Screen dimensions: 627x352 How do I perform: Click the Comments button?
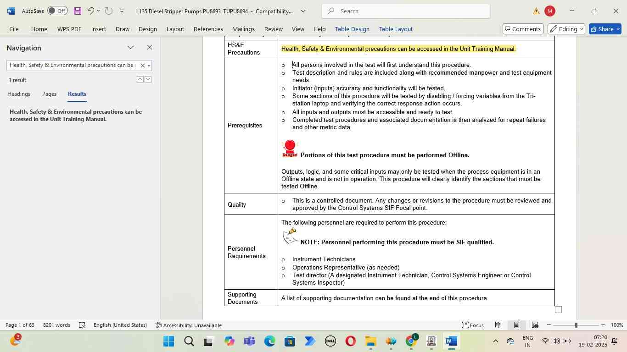[523, 29]
